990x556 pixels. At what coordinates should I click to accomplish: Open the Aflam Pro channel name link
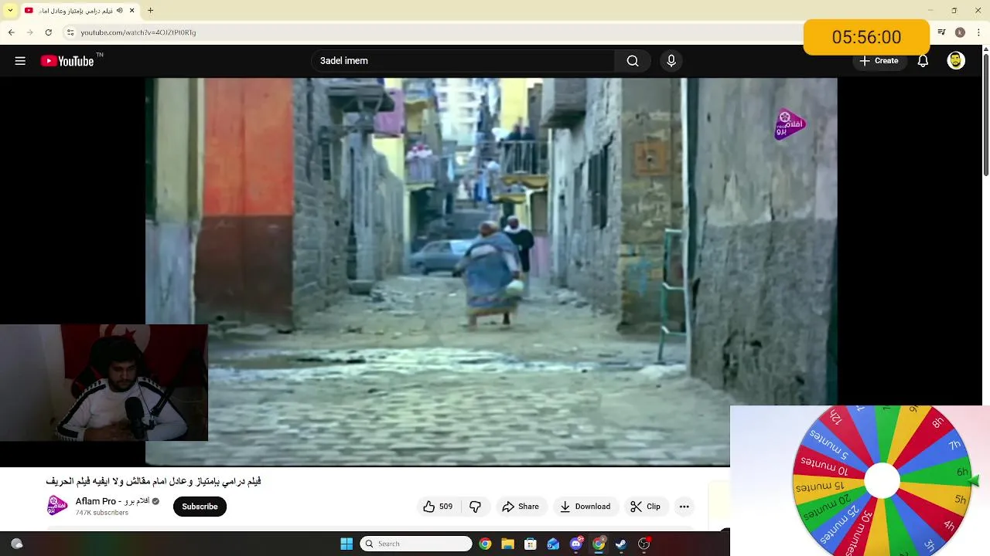pyautogui.click(x=112, y=501)
